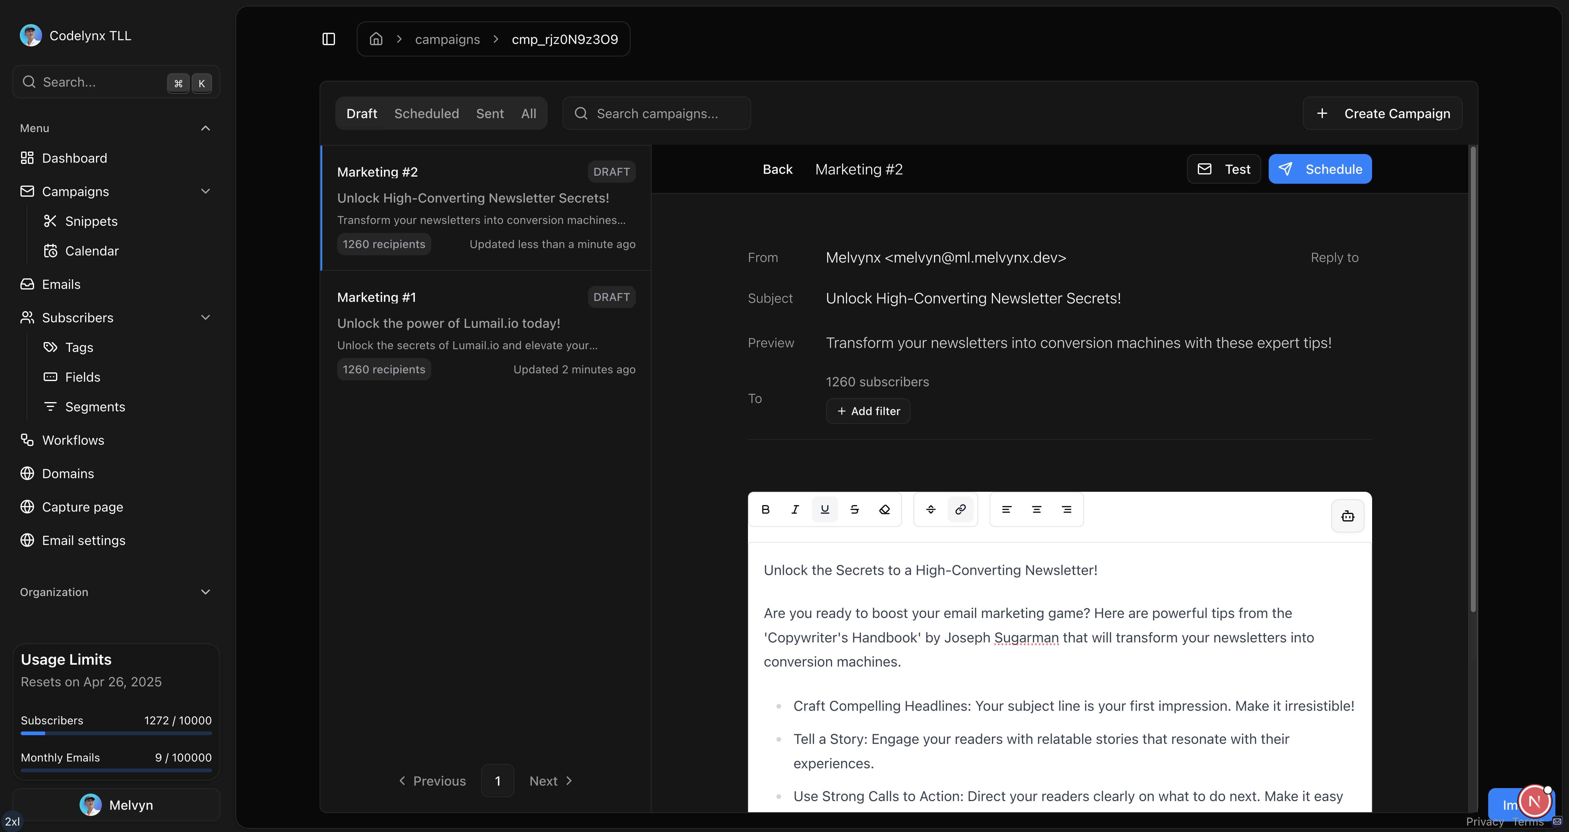This screenshot has width=1569, height=832.
Task: Insert a link with the link icon
Action: (961, 509)
